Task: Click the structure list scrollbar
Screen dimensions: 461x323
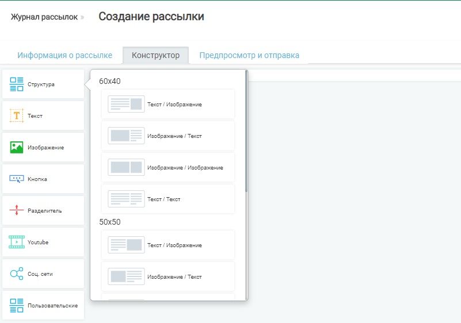Action: 246,131
